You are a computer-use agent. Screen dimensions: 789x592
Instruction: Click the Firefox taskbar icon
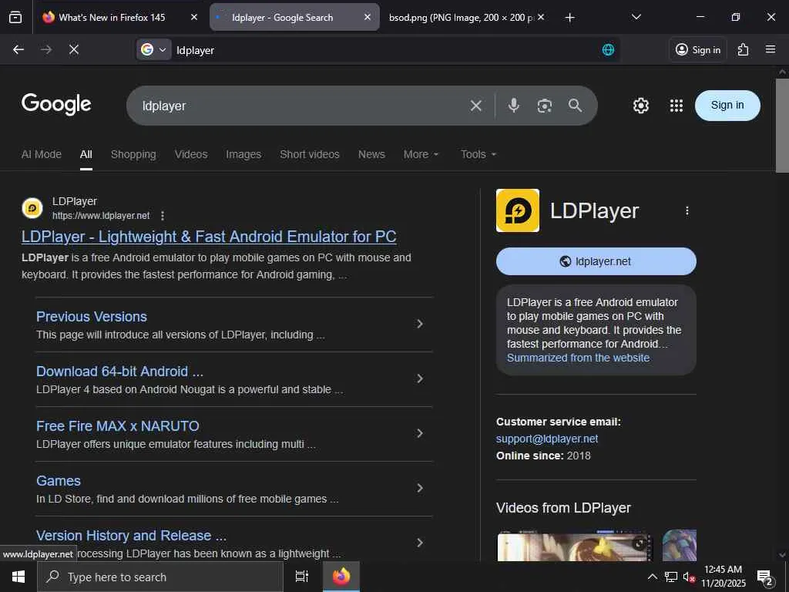click(x=341, y=577)
